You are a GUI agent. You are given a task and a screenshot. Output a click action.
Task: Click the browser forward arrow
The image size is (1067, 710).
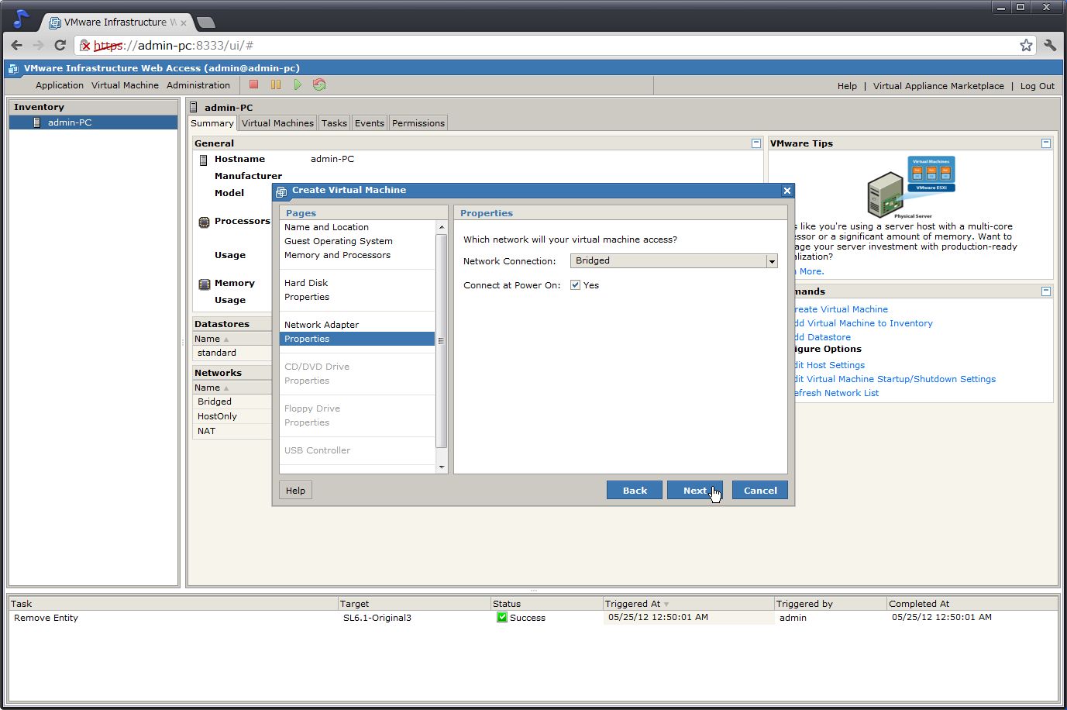click(x=39, y=45)
